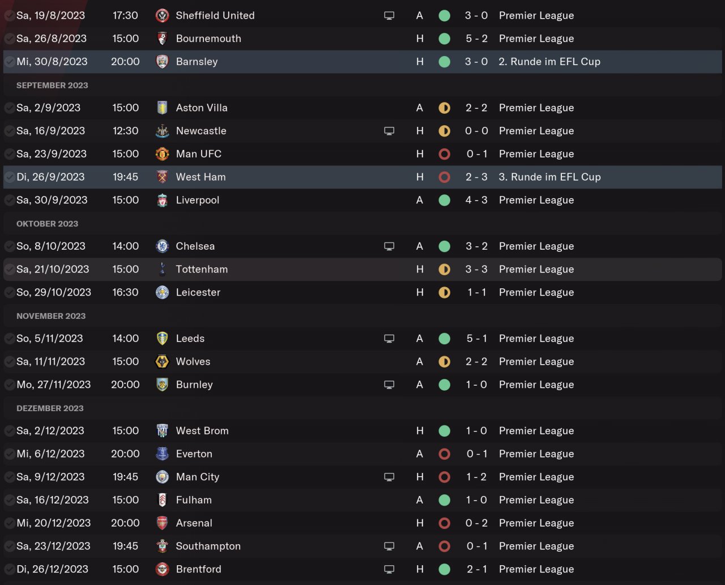Click the Sheffield United club crest
Image resolution: width=725 pixels, height=585 pixels.
(x=162, y=16)
